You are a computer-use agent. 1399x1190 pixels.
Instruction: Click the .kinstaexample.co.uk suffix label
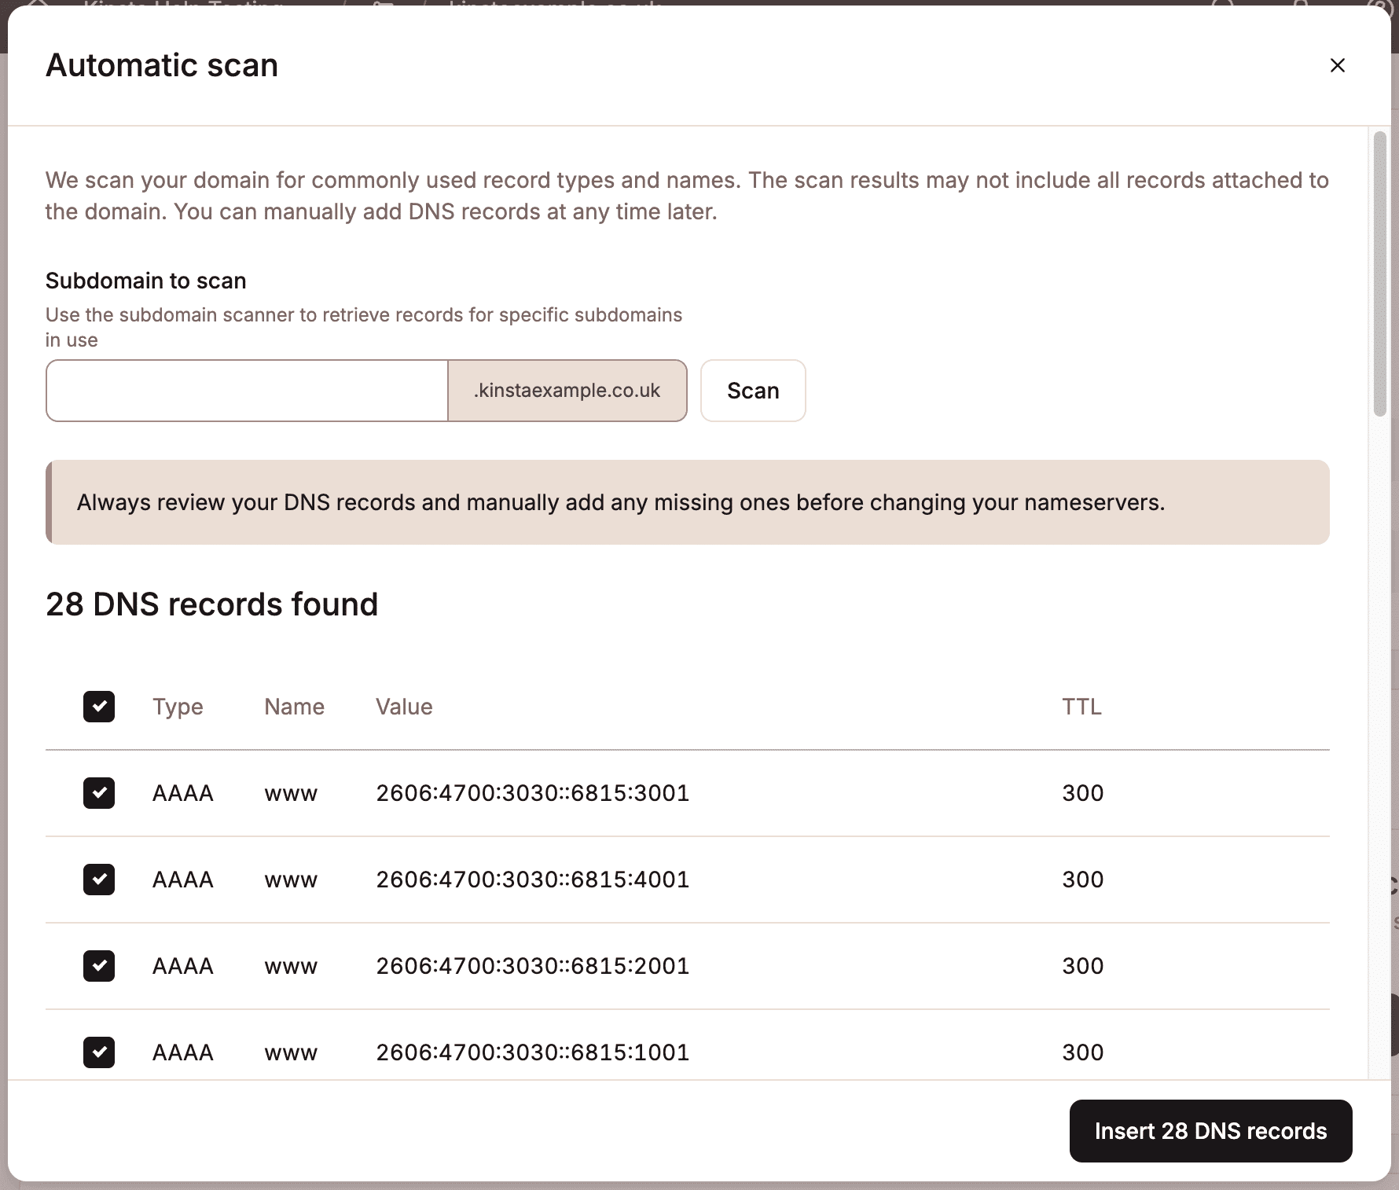(x=567, y=391)
